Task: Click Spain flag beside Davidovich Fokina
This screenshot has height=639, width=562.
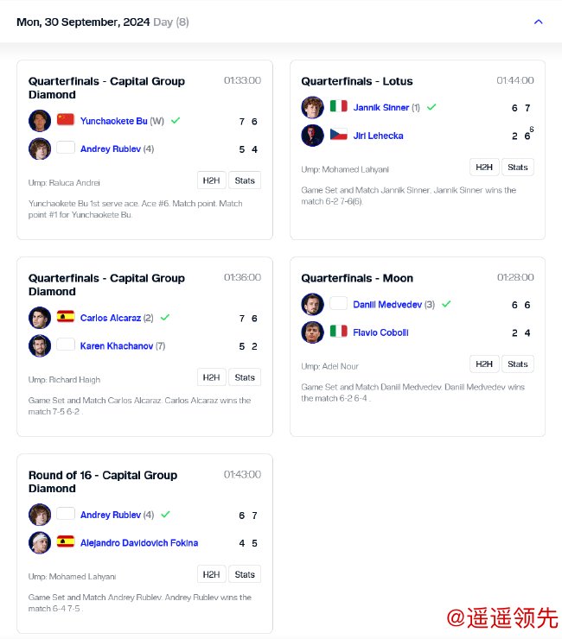Action: pos(66,542)
